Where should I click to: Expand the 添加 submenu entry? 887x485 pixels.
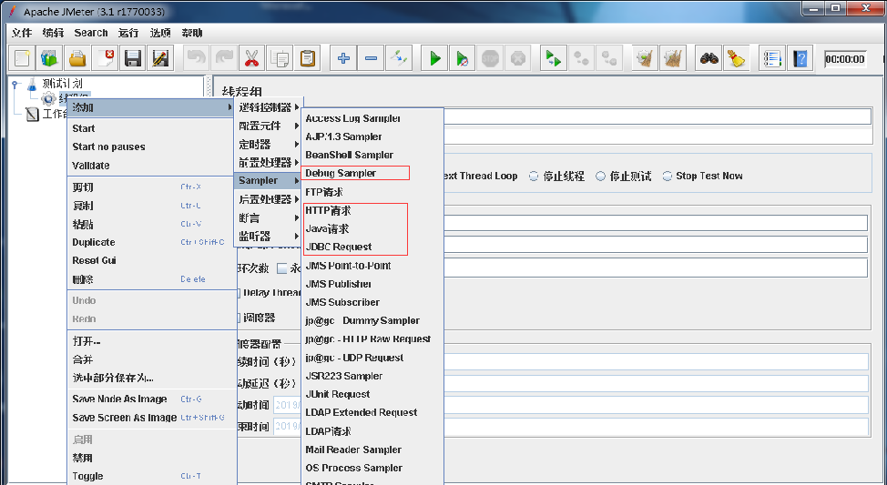[x=150, y=107]
